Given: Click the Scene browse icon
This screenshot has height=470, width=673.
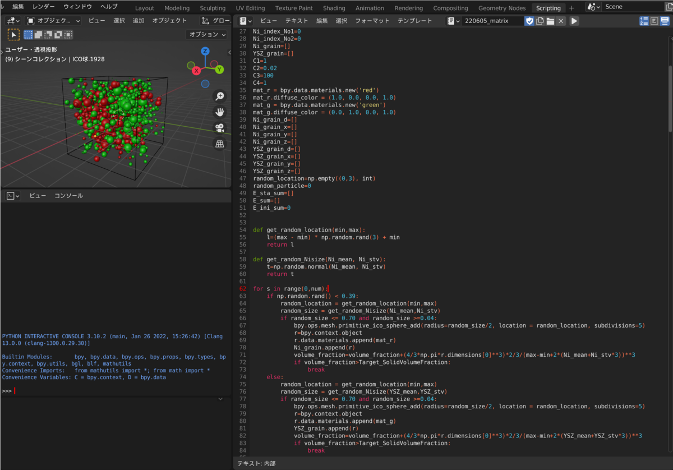Looking at the screenshot, I should pos(593,7).
